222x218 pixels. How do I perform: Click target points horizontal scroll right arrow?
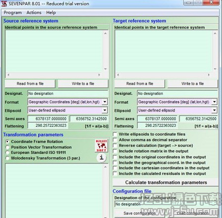click(x=209, y=75)
